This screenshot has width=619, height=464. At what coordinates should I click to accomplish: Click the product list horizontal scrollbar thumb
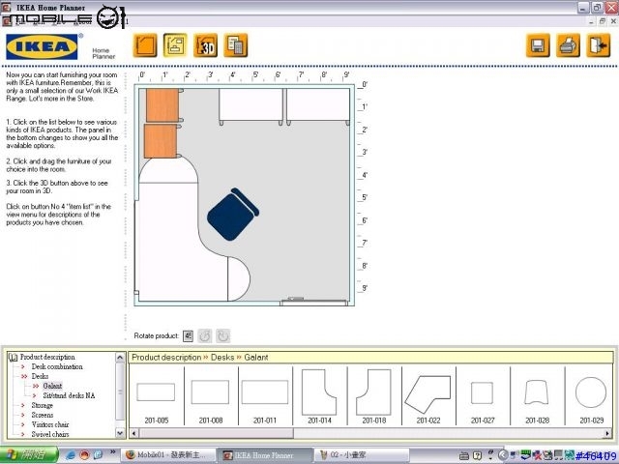(217, 433)
